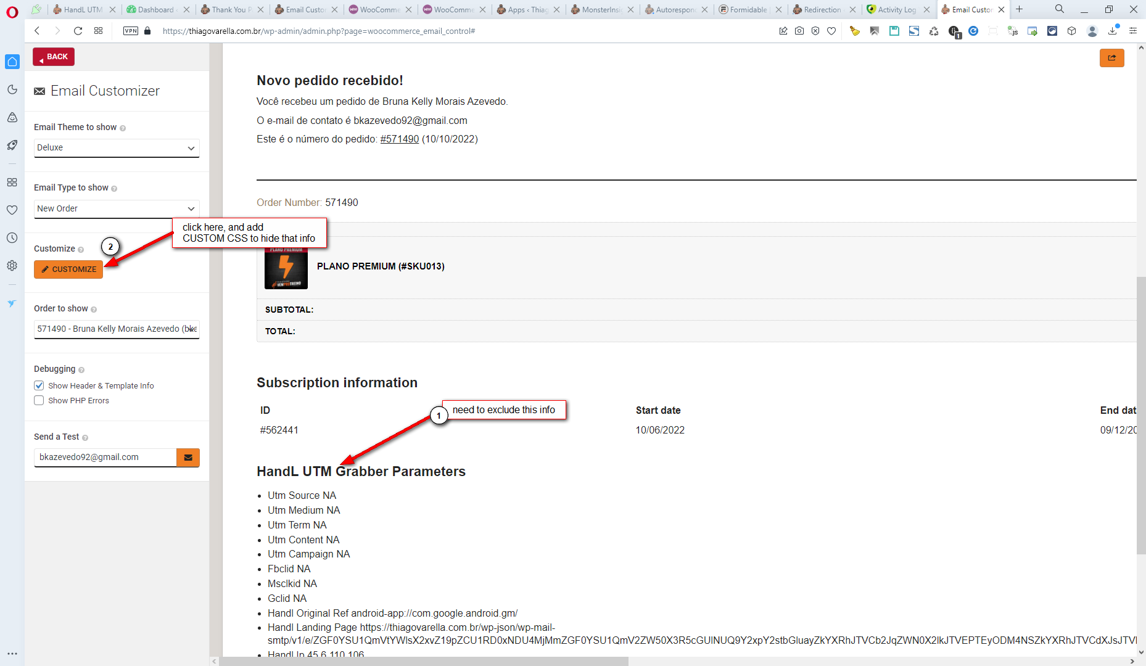Click the orange share button in preview
1146x666 pixels.
[x=1111, y=58]
